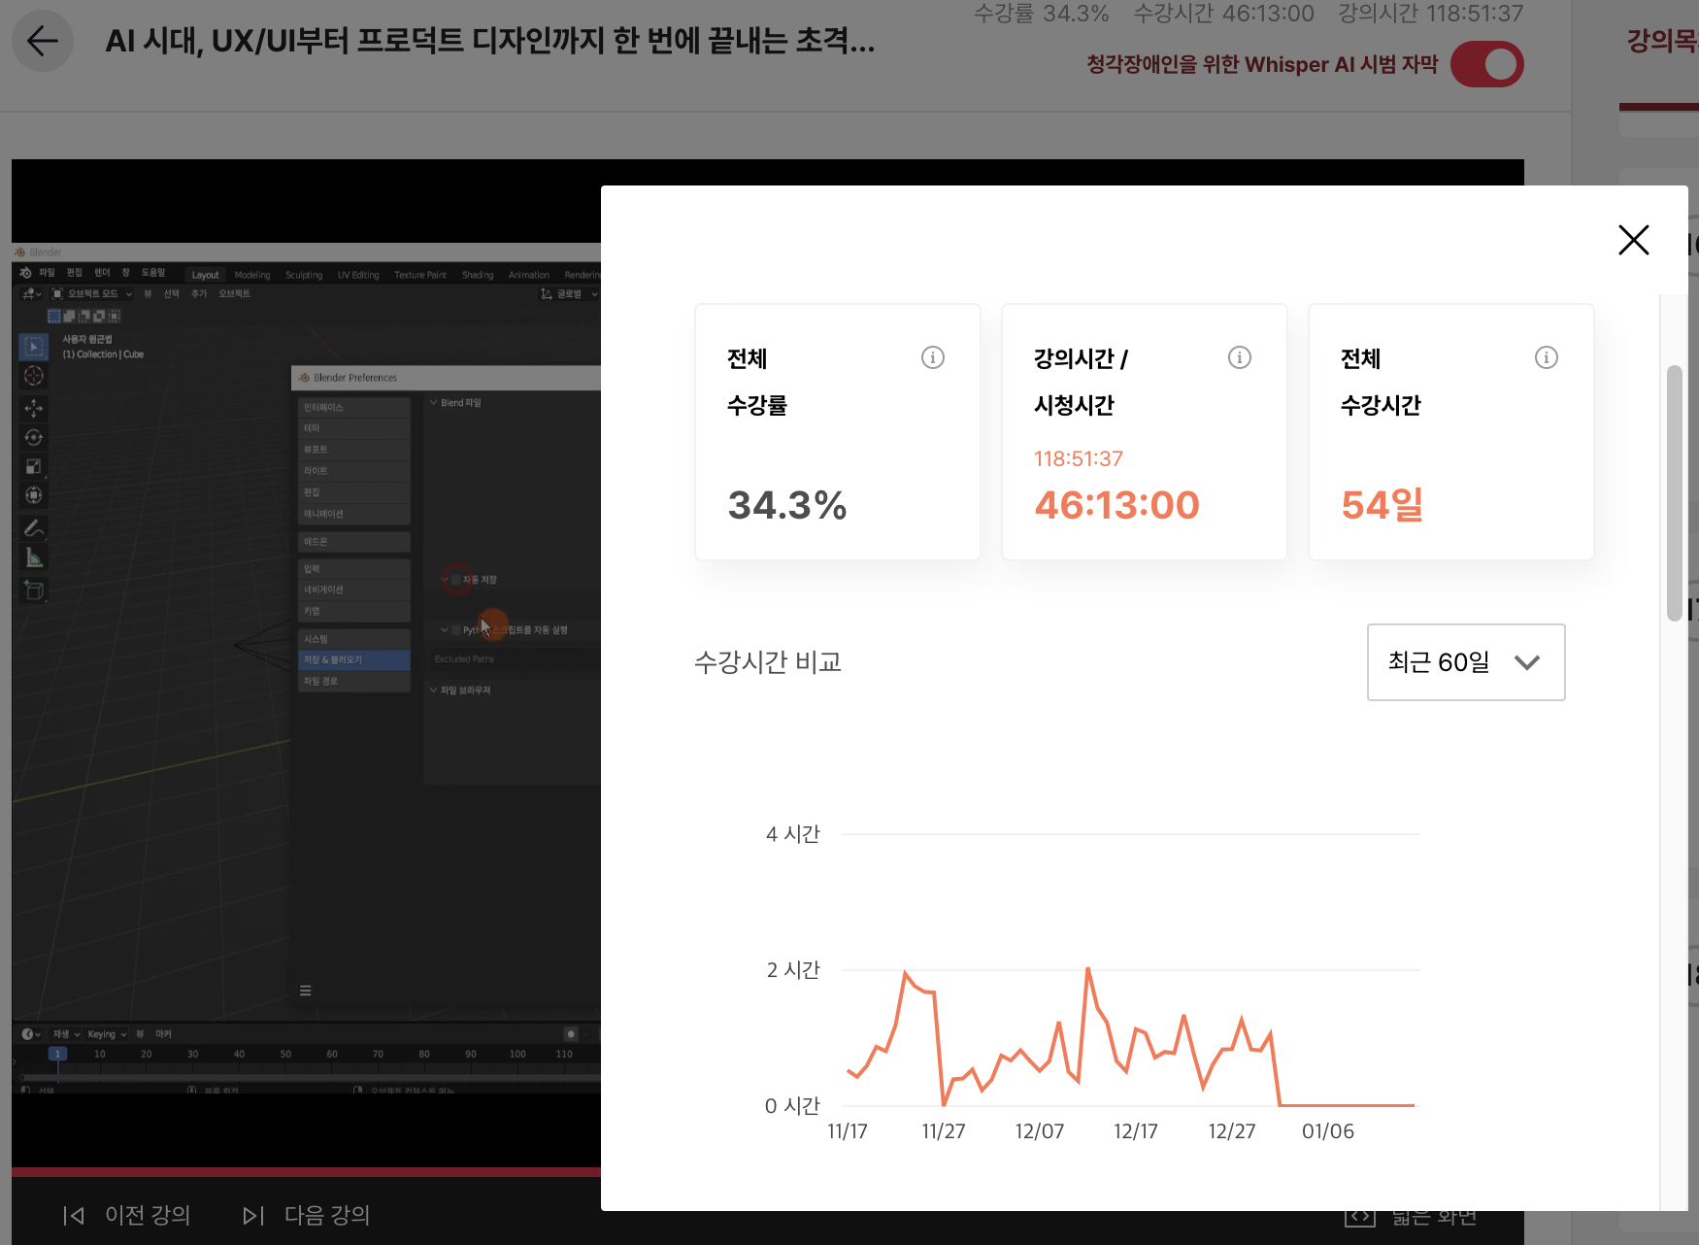Click the 수강시간 비교 chart heading
The height and width of the screenshot is (1245, 1699).
pos(767,662)
